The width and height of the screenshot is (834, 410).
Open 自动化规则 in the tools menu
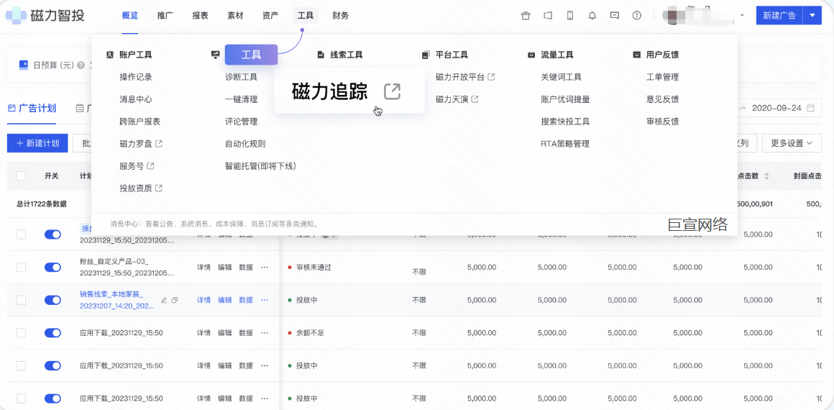[245, 144]
